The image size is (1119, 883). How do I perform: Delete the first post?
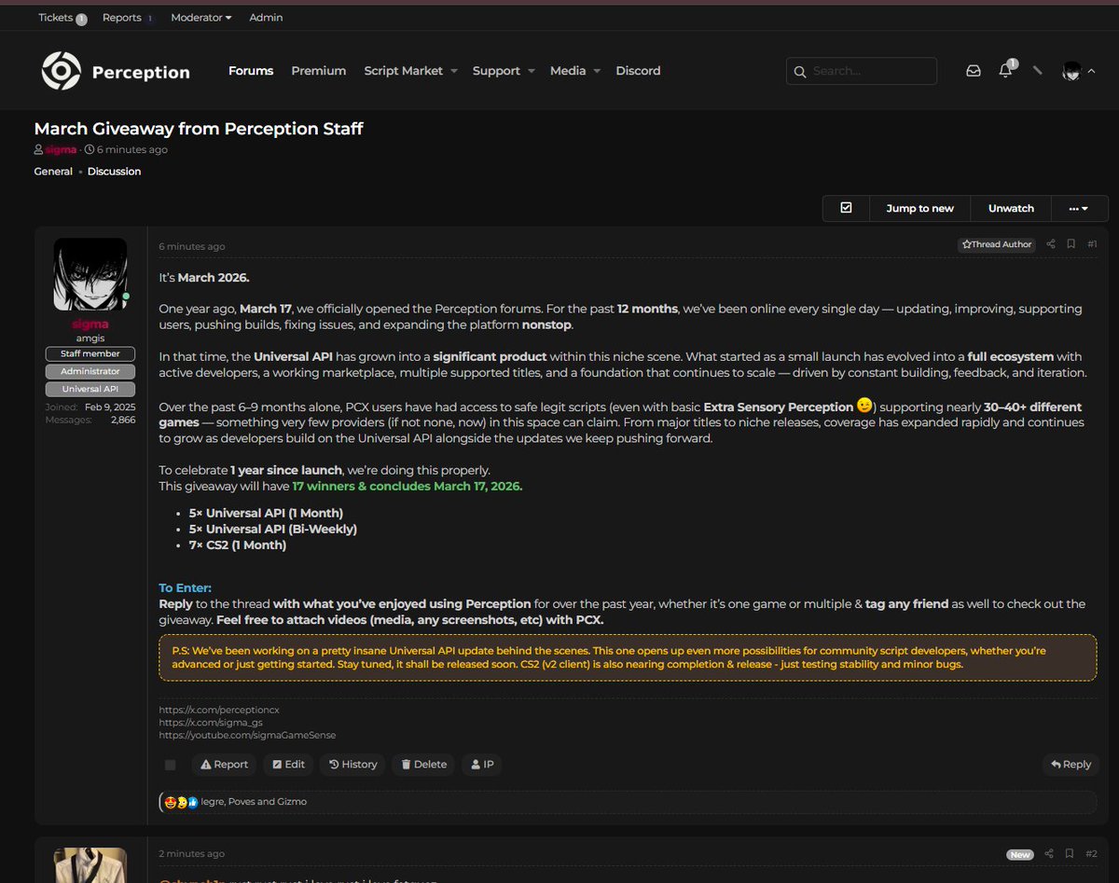point(423,765)
